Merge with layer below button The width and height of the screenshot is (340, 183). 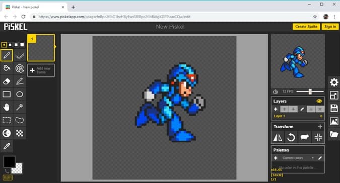(x=311, y=109)
